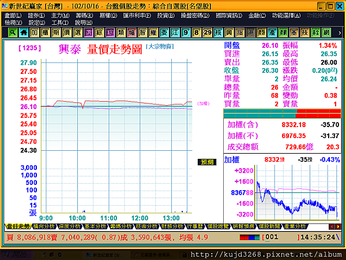Open the 工具(T) menu
This screenshot has width=346, height=260.
pyautogui.click(x=60, y=23)
